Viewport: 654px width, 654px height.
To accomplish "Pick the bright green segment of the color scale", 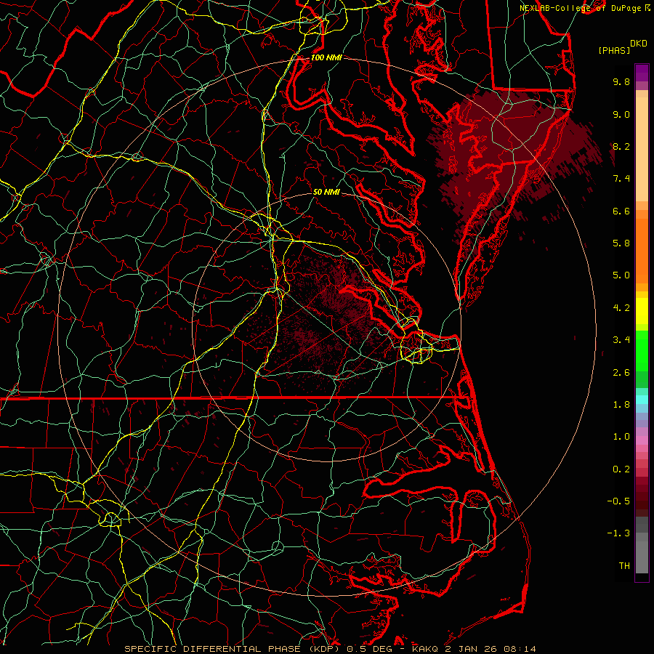I will [x=642, y=350].
